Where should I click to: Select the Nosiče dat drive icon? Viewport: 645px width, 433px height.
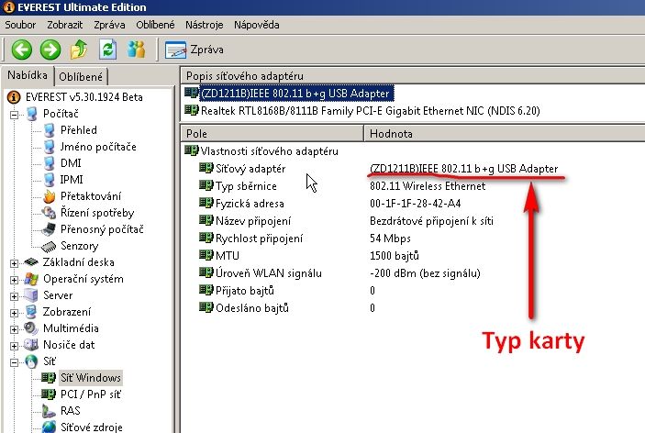31,345
